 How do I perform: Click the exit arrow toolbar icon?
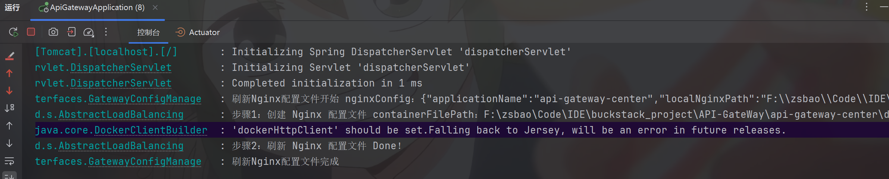71,32
